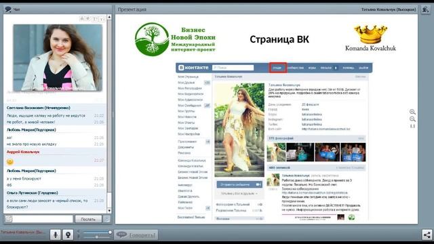Click the blue Отправить сообщение button on slide
The image size is (434, 244).
(x=239, y=184)
